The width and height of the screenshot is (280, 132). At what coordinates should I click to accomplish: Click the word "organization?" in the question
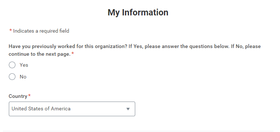point(111,47)
